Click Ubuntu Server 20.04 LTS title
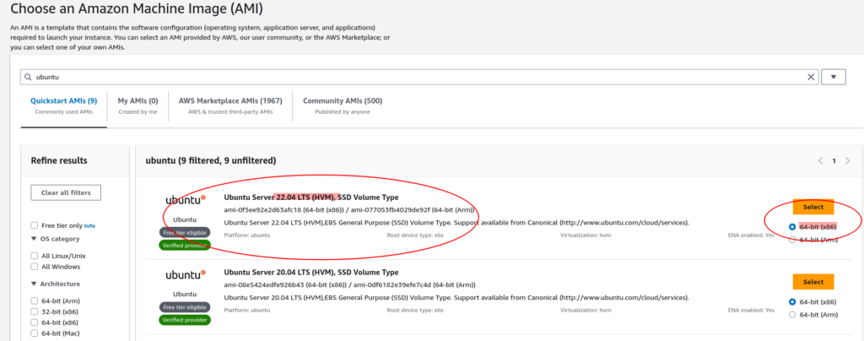Screen dimensions: 864x341 310,272
